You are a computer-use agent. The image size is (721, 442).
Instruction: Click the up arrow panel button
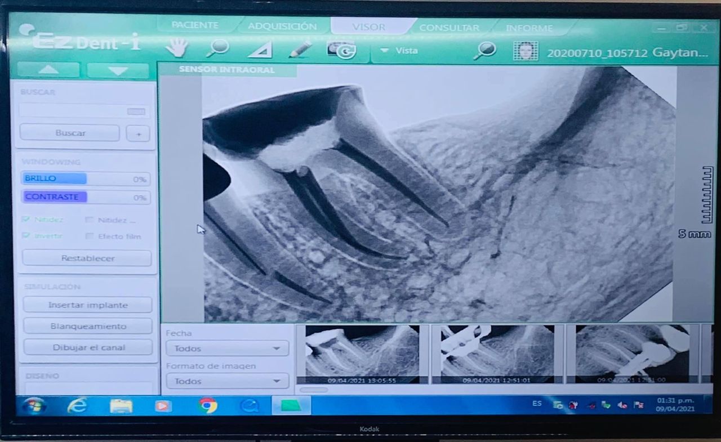pos(48,70)
